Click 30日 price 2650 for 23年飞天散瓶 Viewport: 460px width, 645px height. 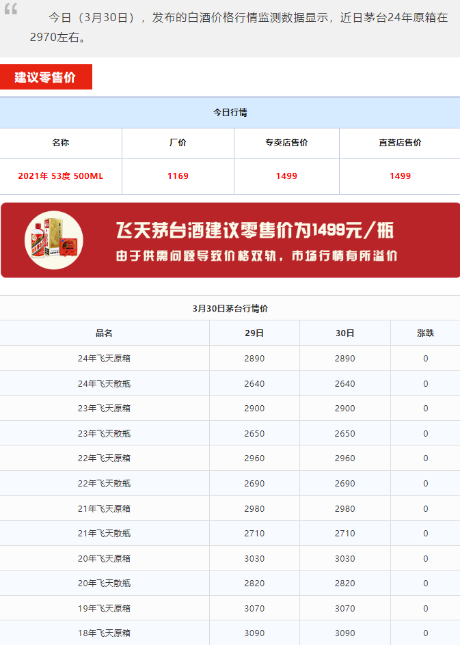click(x=344, y=434)
